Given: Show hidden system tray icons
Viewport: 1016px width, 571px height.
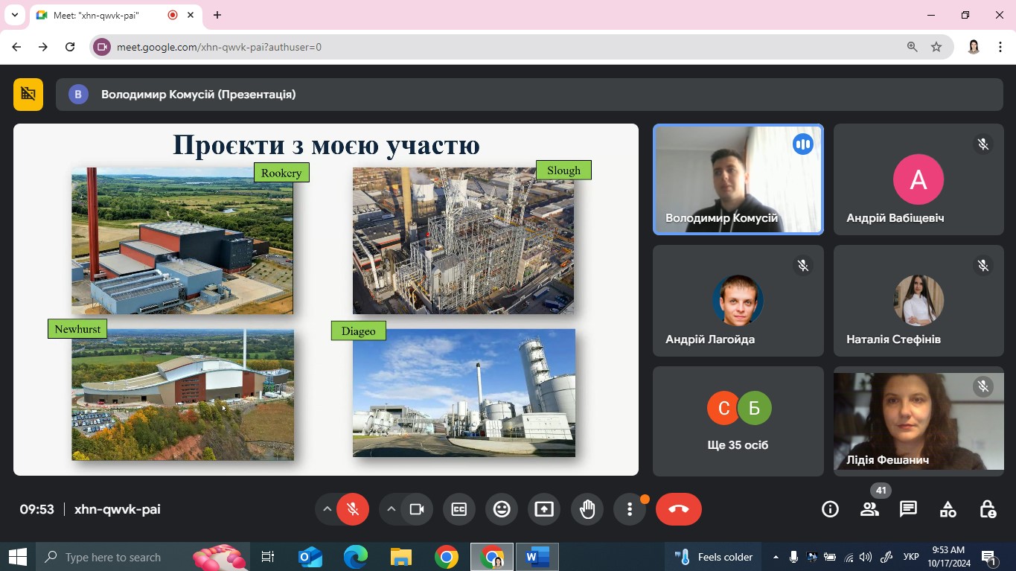Looking at the screenshot, I should pos(776,557).
